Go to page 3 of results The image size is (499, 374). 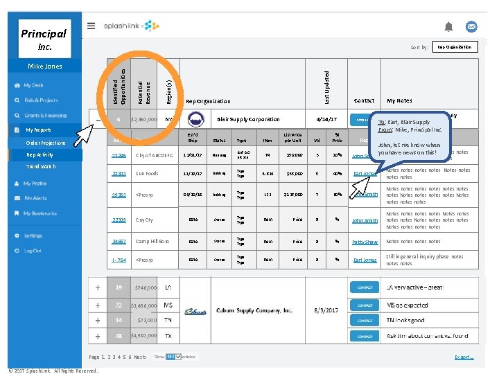point(114,357)
